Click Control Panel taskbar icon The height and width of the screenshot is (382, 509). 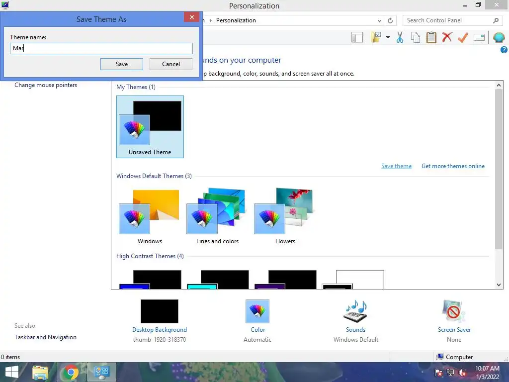(101, 372)
